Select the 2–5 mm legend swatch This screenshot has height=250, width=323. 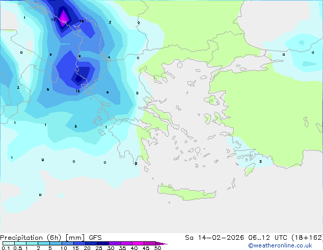44,243
